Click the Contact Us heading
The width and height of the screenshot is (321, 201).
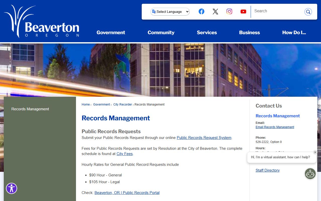[x=269, y=106]
